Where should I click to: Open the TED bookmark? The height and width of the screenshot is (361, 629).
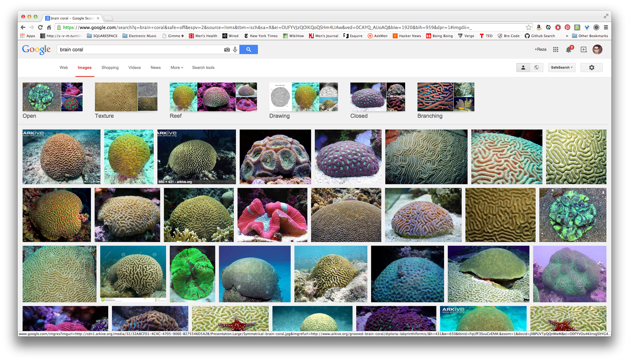[486, 36]
